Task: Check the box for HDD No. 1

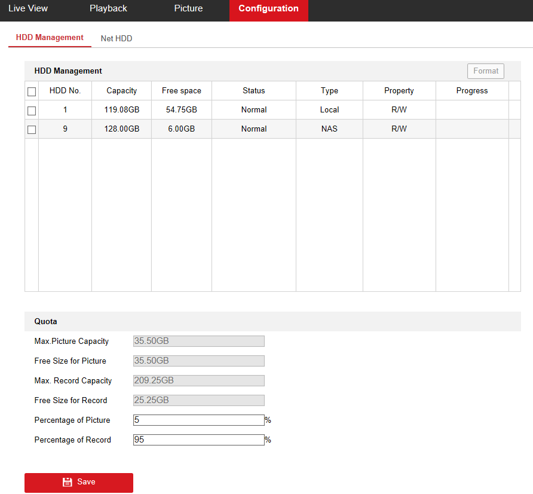Action: click(32, 111)
